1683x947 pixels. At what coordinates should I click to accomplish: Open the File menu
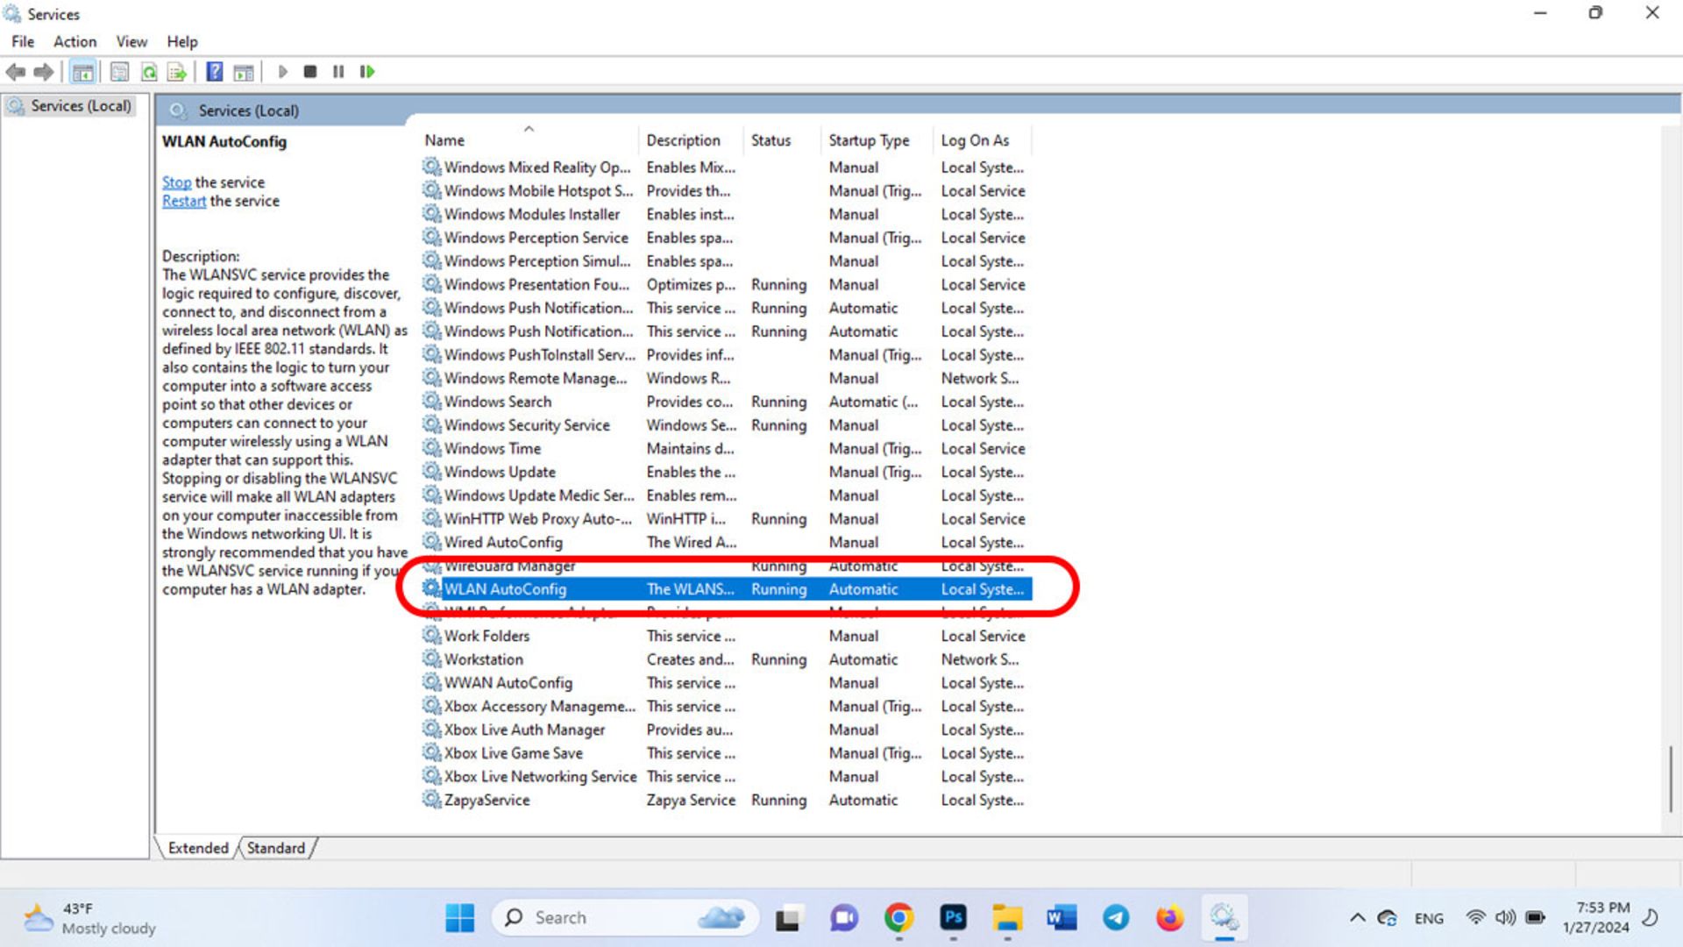[22, 41]
